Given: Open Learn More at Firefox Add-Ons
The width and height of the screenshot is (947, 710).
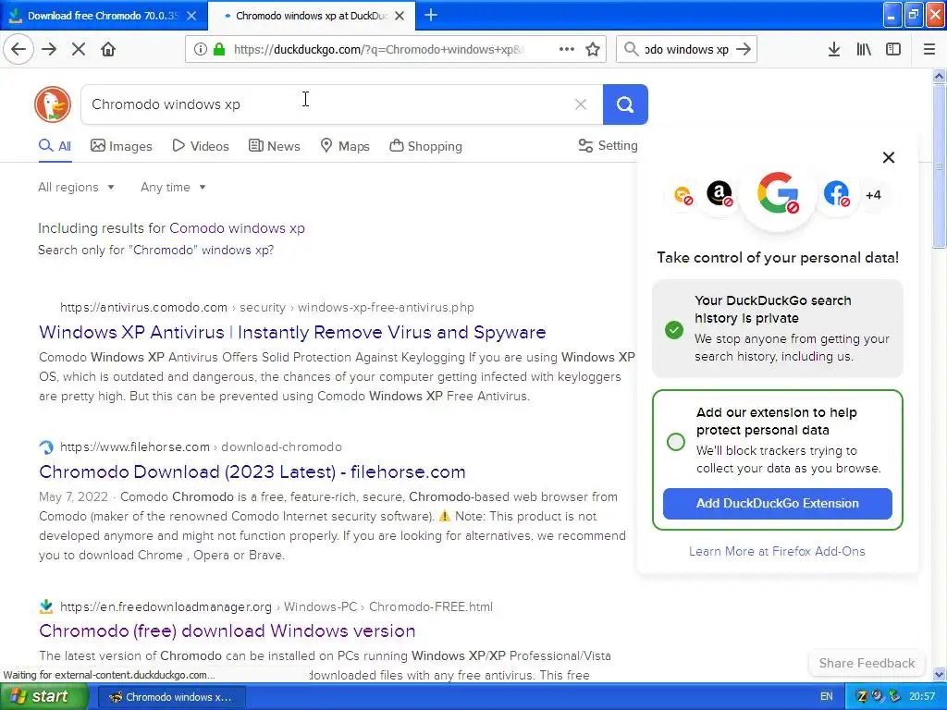Looking at the screenshot, I should click(777, 551).
